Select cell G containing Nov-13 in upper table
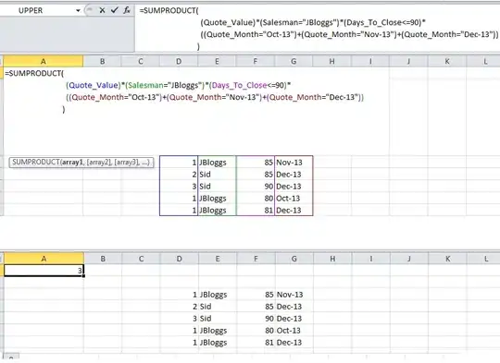 click(294, 163)
